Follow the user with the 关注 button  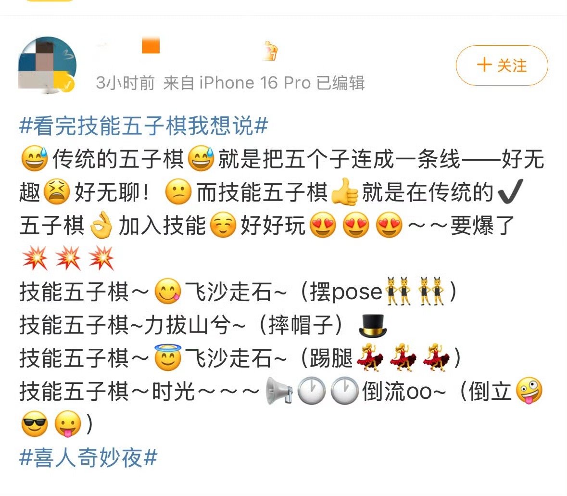[x=502, y=65]
